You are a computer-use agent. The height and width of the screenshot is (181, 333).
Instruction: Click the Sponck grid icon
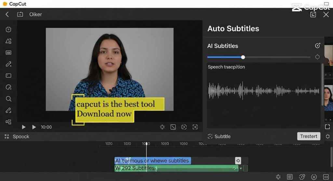pos(7,137)
